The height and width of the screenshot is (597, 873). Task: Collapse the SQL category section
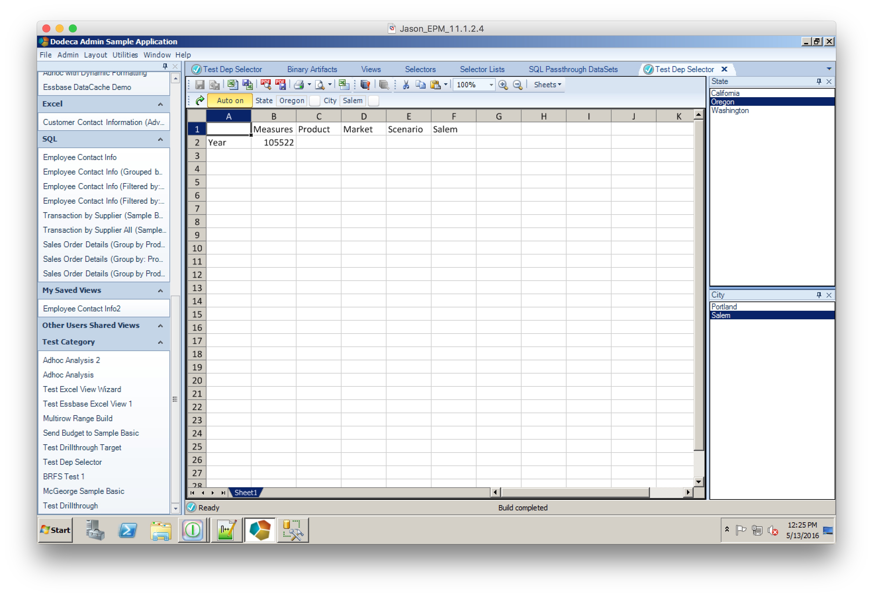tap(161, 139)
